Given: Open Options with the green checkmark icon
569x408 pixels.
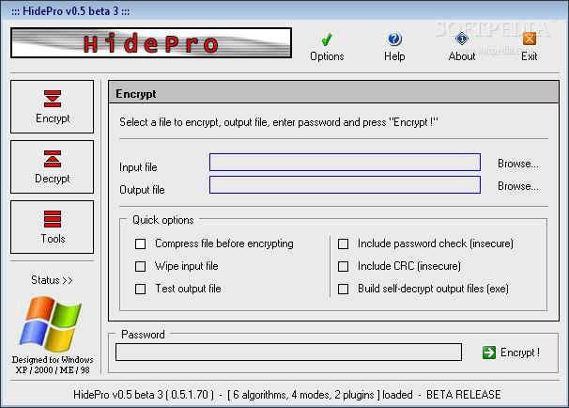Looking at the screenshot, I should [327, 47].
